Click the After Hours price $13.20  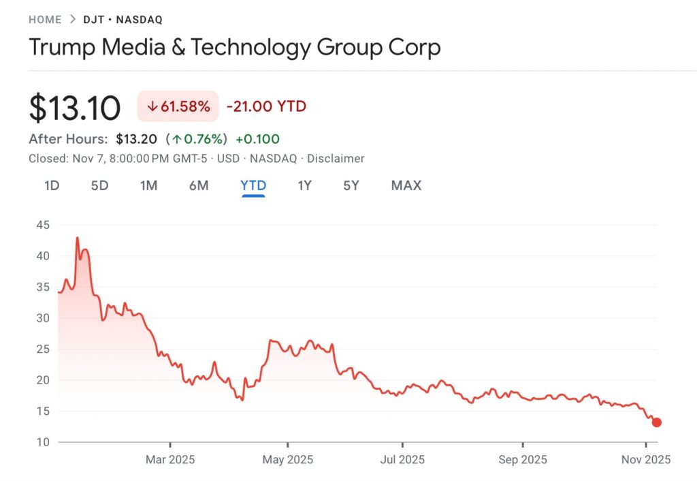coord(136,139)
